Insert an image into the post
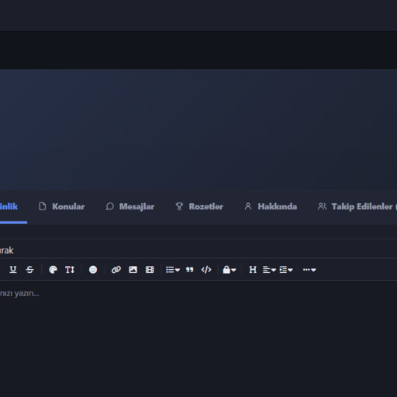The image size is (397, 397). 133,270
